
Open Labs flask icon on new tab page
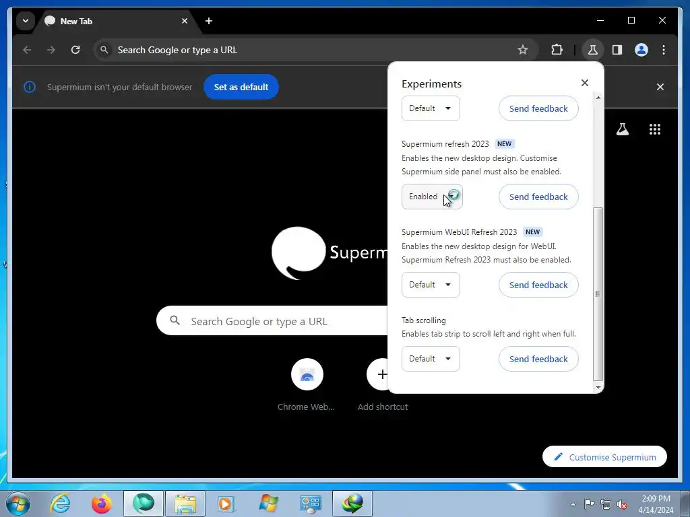click(x=622, y=129)
